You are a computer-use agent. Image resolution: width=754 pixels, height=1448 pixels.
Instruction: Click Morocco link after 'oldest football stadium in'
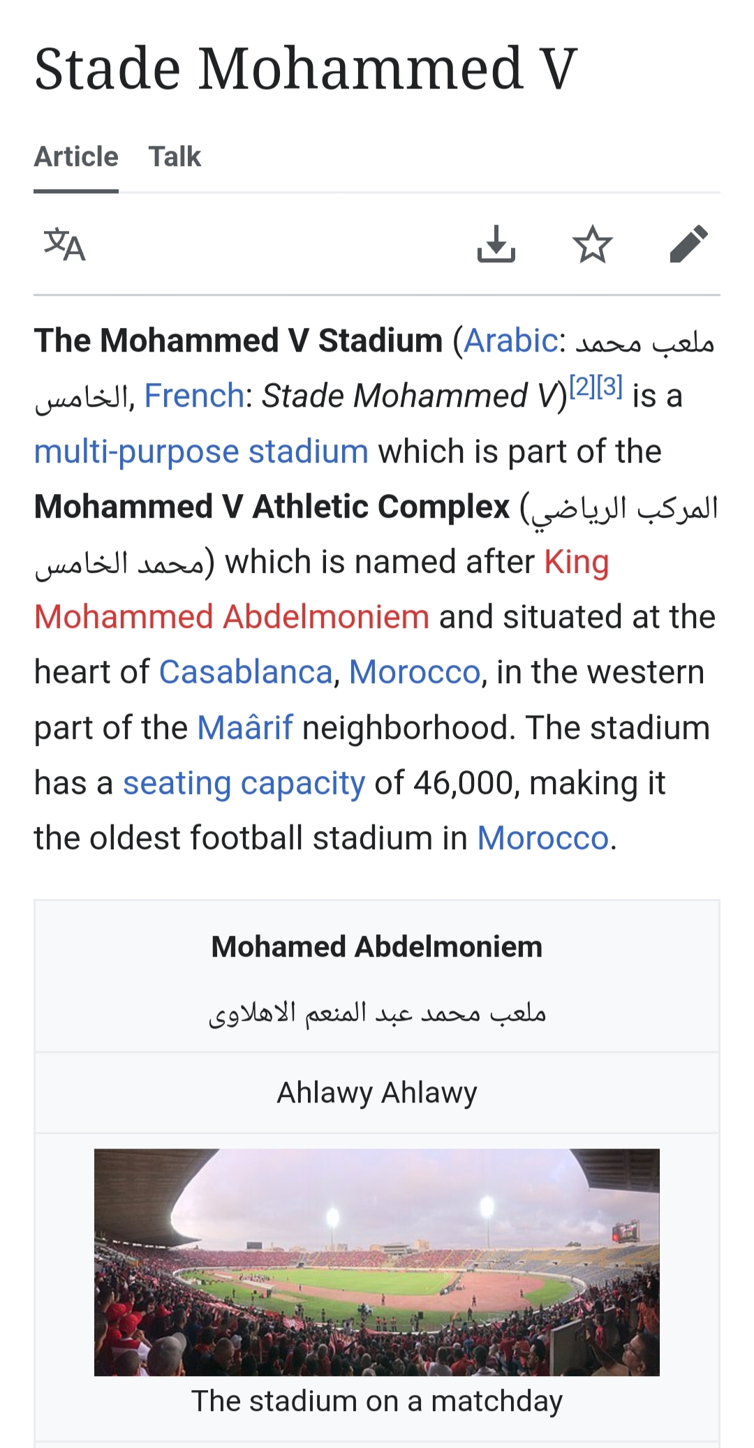point(542,838)
